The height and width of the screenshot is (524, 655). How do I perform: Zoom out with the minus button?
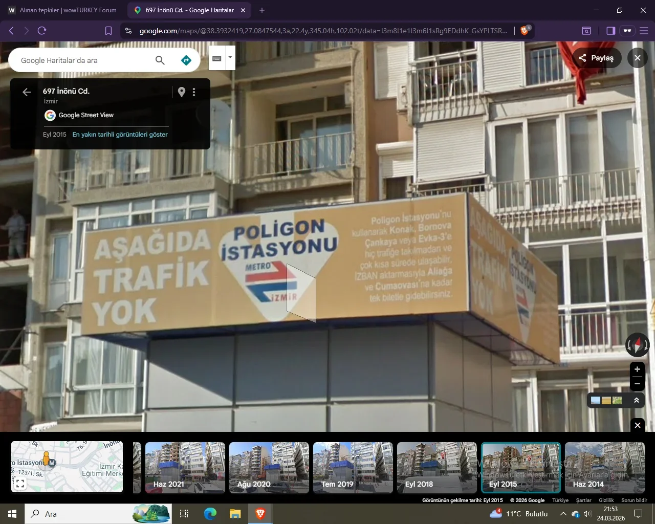637,383
